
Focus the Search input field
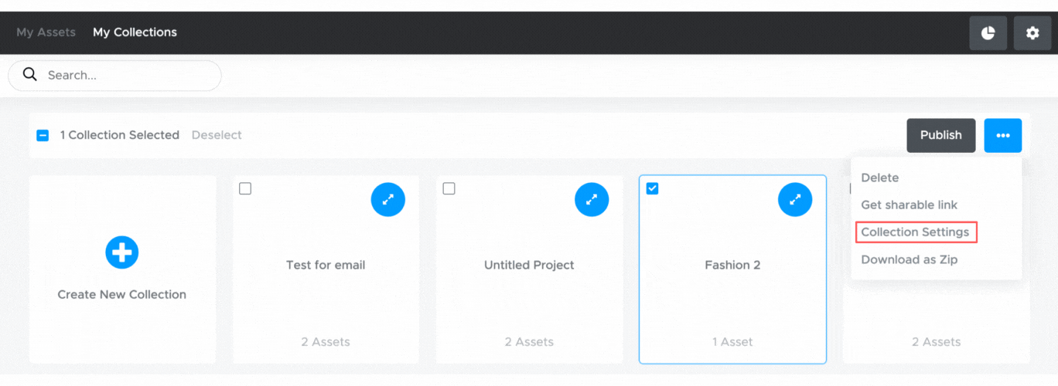point(114,75)
